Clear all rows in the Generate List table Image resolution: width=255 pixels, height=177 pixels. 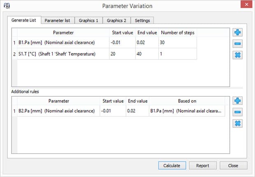[237, 55]
